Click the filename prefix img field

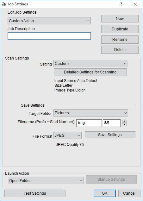89,123
